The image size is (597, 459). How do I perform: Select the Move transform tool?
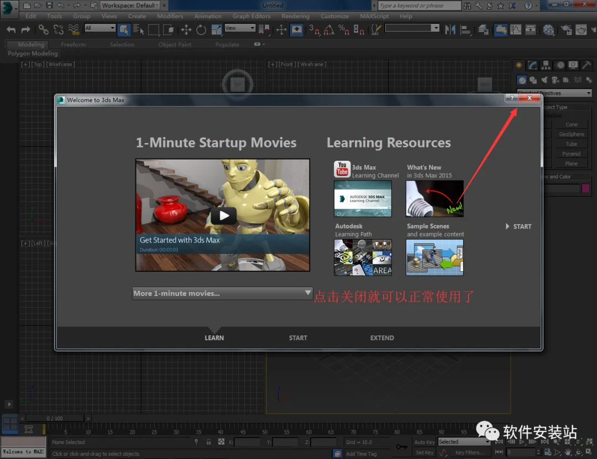click(186, 30)
